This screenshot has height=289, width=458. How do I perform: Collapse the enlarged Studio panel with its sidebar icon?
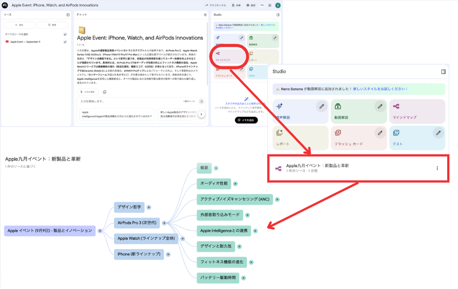[x=444, y=71]
